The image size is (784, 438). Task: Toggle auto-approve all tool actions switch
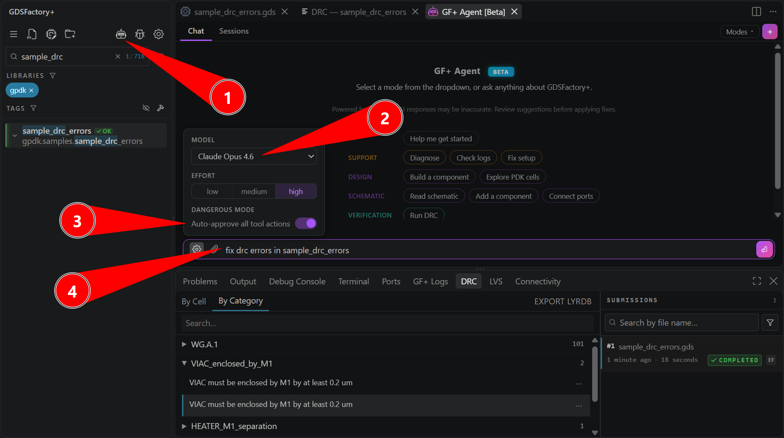(306, 223)
